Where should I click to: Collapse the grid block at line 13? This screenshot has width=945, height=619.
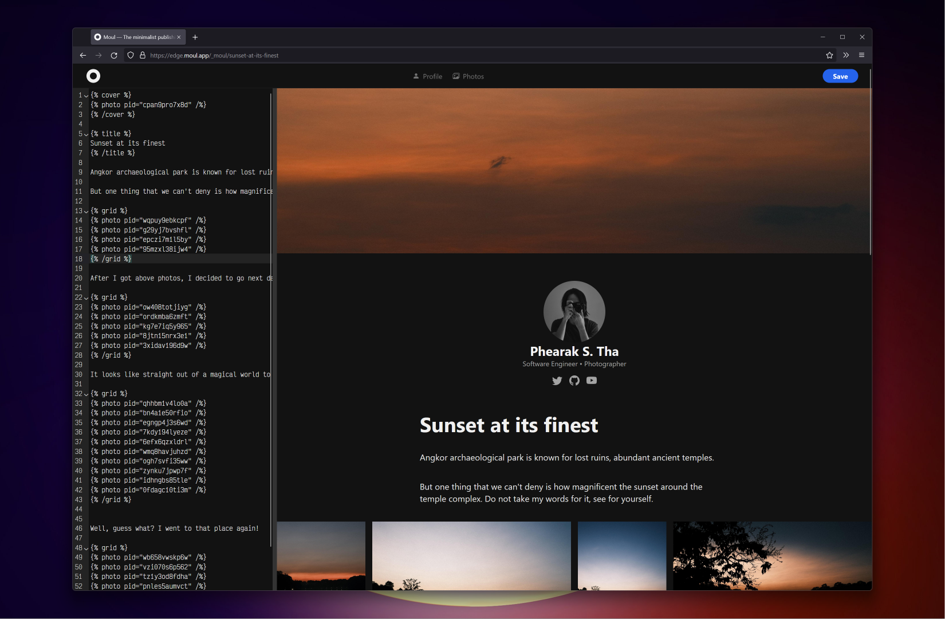86,211
